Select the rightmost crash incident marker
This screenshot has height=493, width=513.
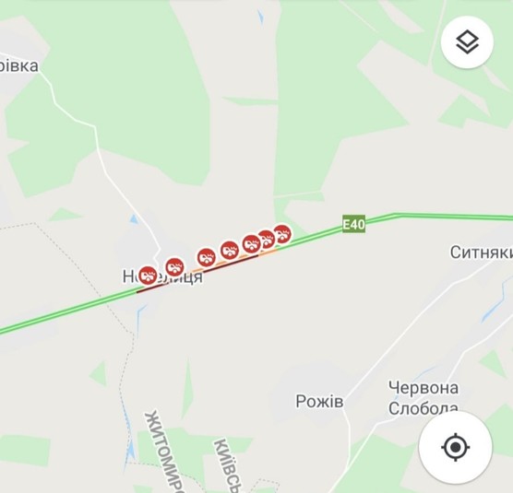tap(282, 234)
